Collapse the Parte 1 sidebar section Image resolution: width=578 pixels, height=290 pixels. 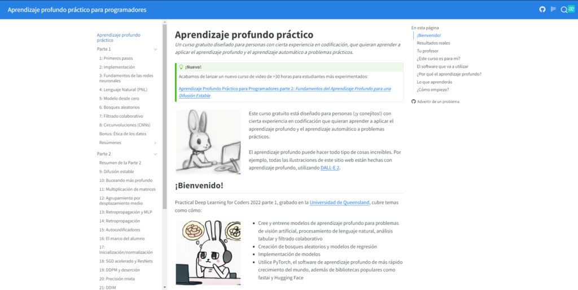point(155,50)
